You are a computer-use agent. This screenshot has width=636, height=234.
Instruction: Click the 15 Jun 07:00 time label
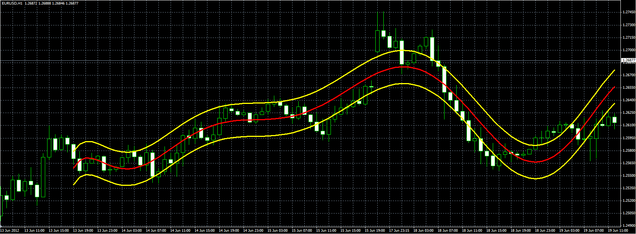[302, 231]
